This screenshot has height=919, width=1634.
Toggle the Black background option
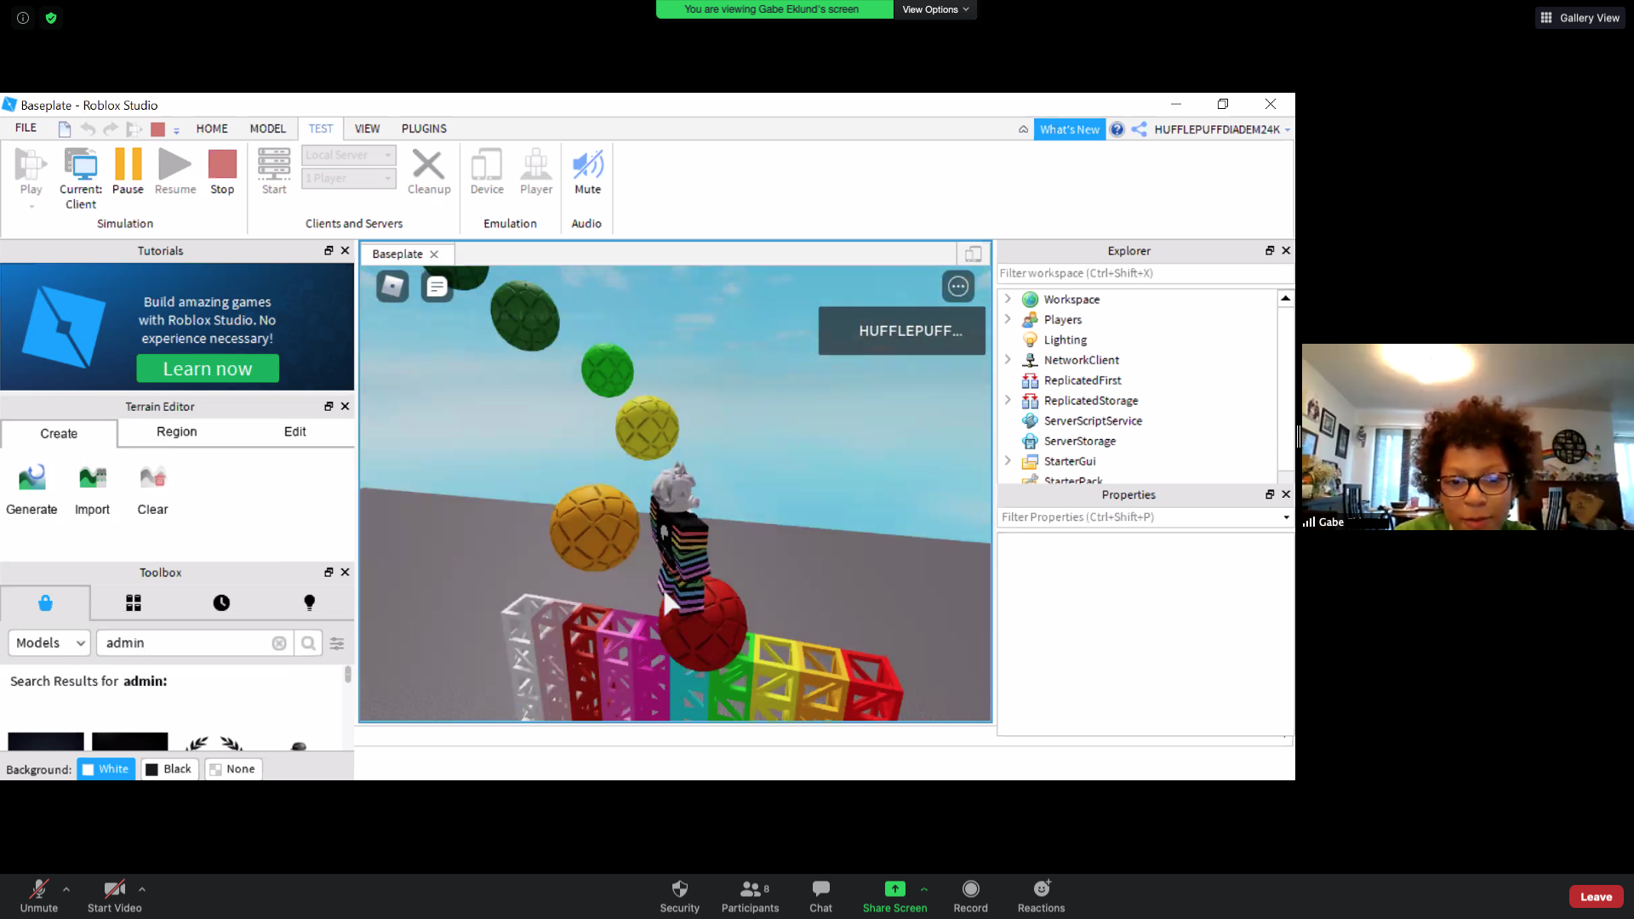pyautogui.click(x=169, y=768)
